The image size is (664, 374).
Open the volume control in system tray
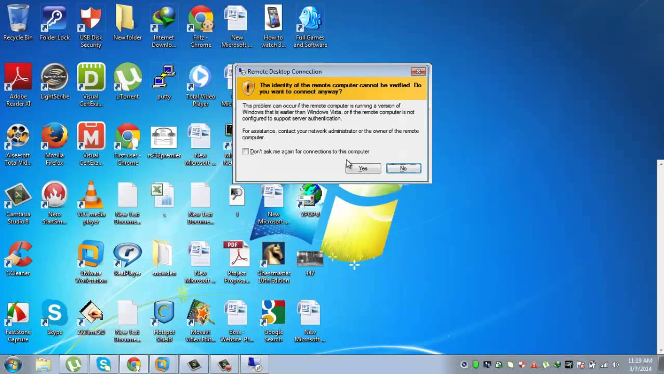tap(616, 365)
